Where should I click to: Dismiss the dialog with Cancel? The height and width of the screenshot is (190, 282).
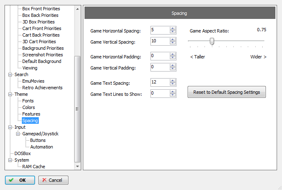(x=53, y=180)
